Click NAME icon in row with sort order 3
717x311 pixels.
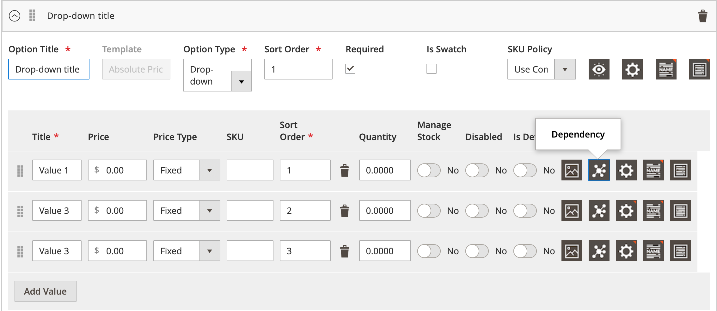(653, 251)
